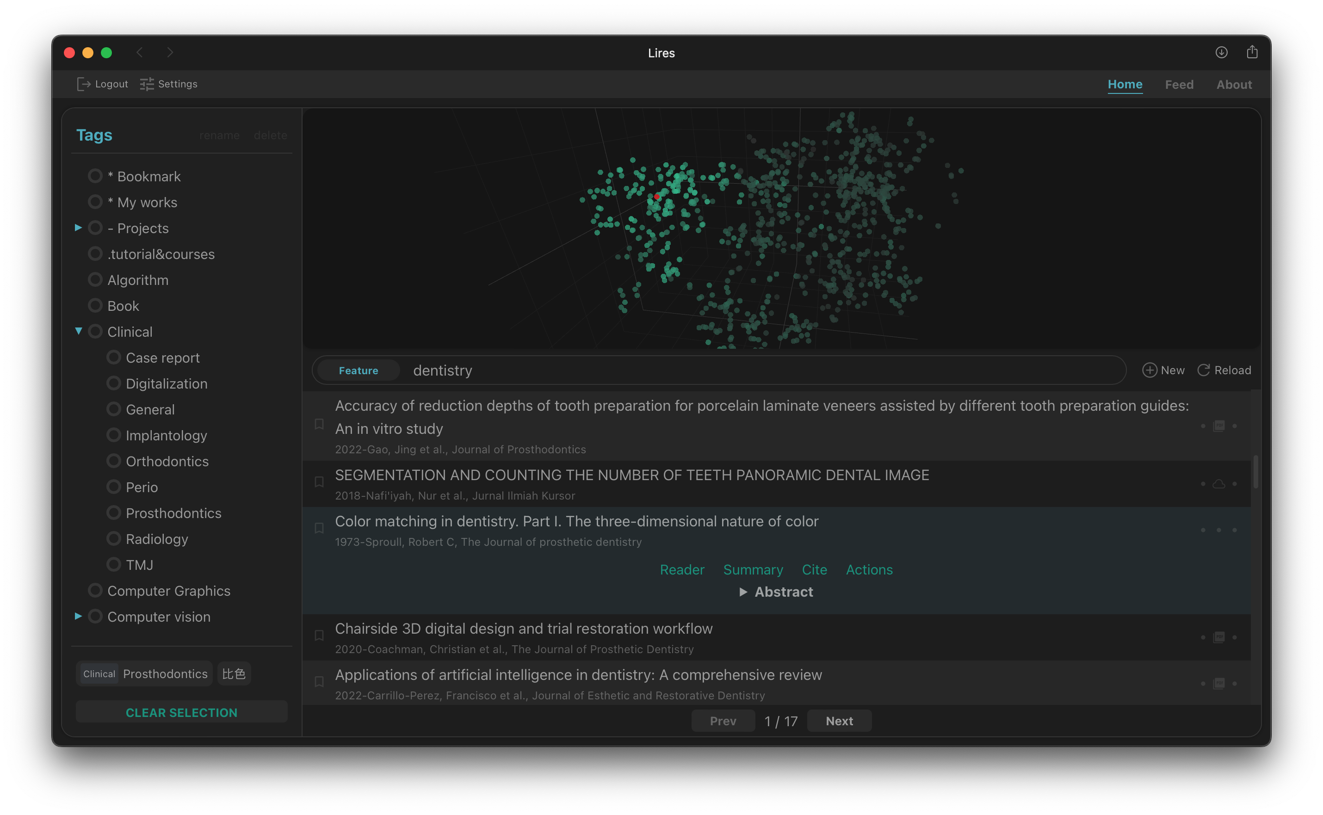Screen dimensions: 1323x815
Task: Open the About tab
Action: (x=1234, y=85)
